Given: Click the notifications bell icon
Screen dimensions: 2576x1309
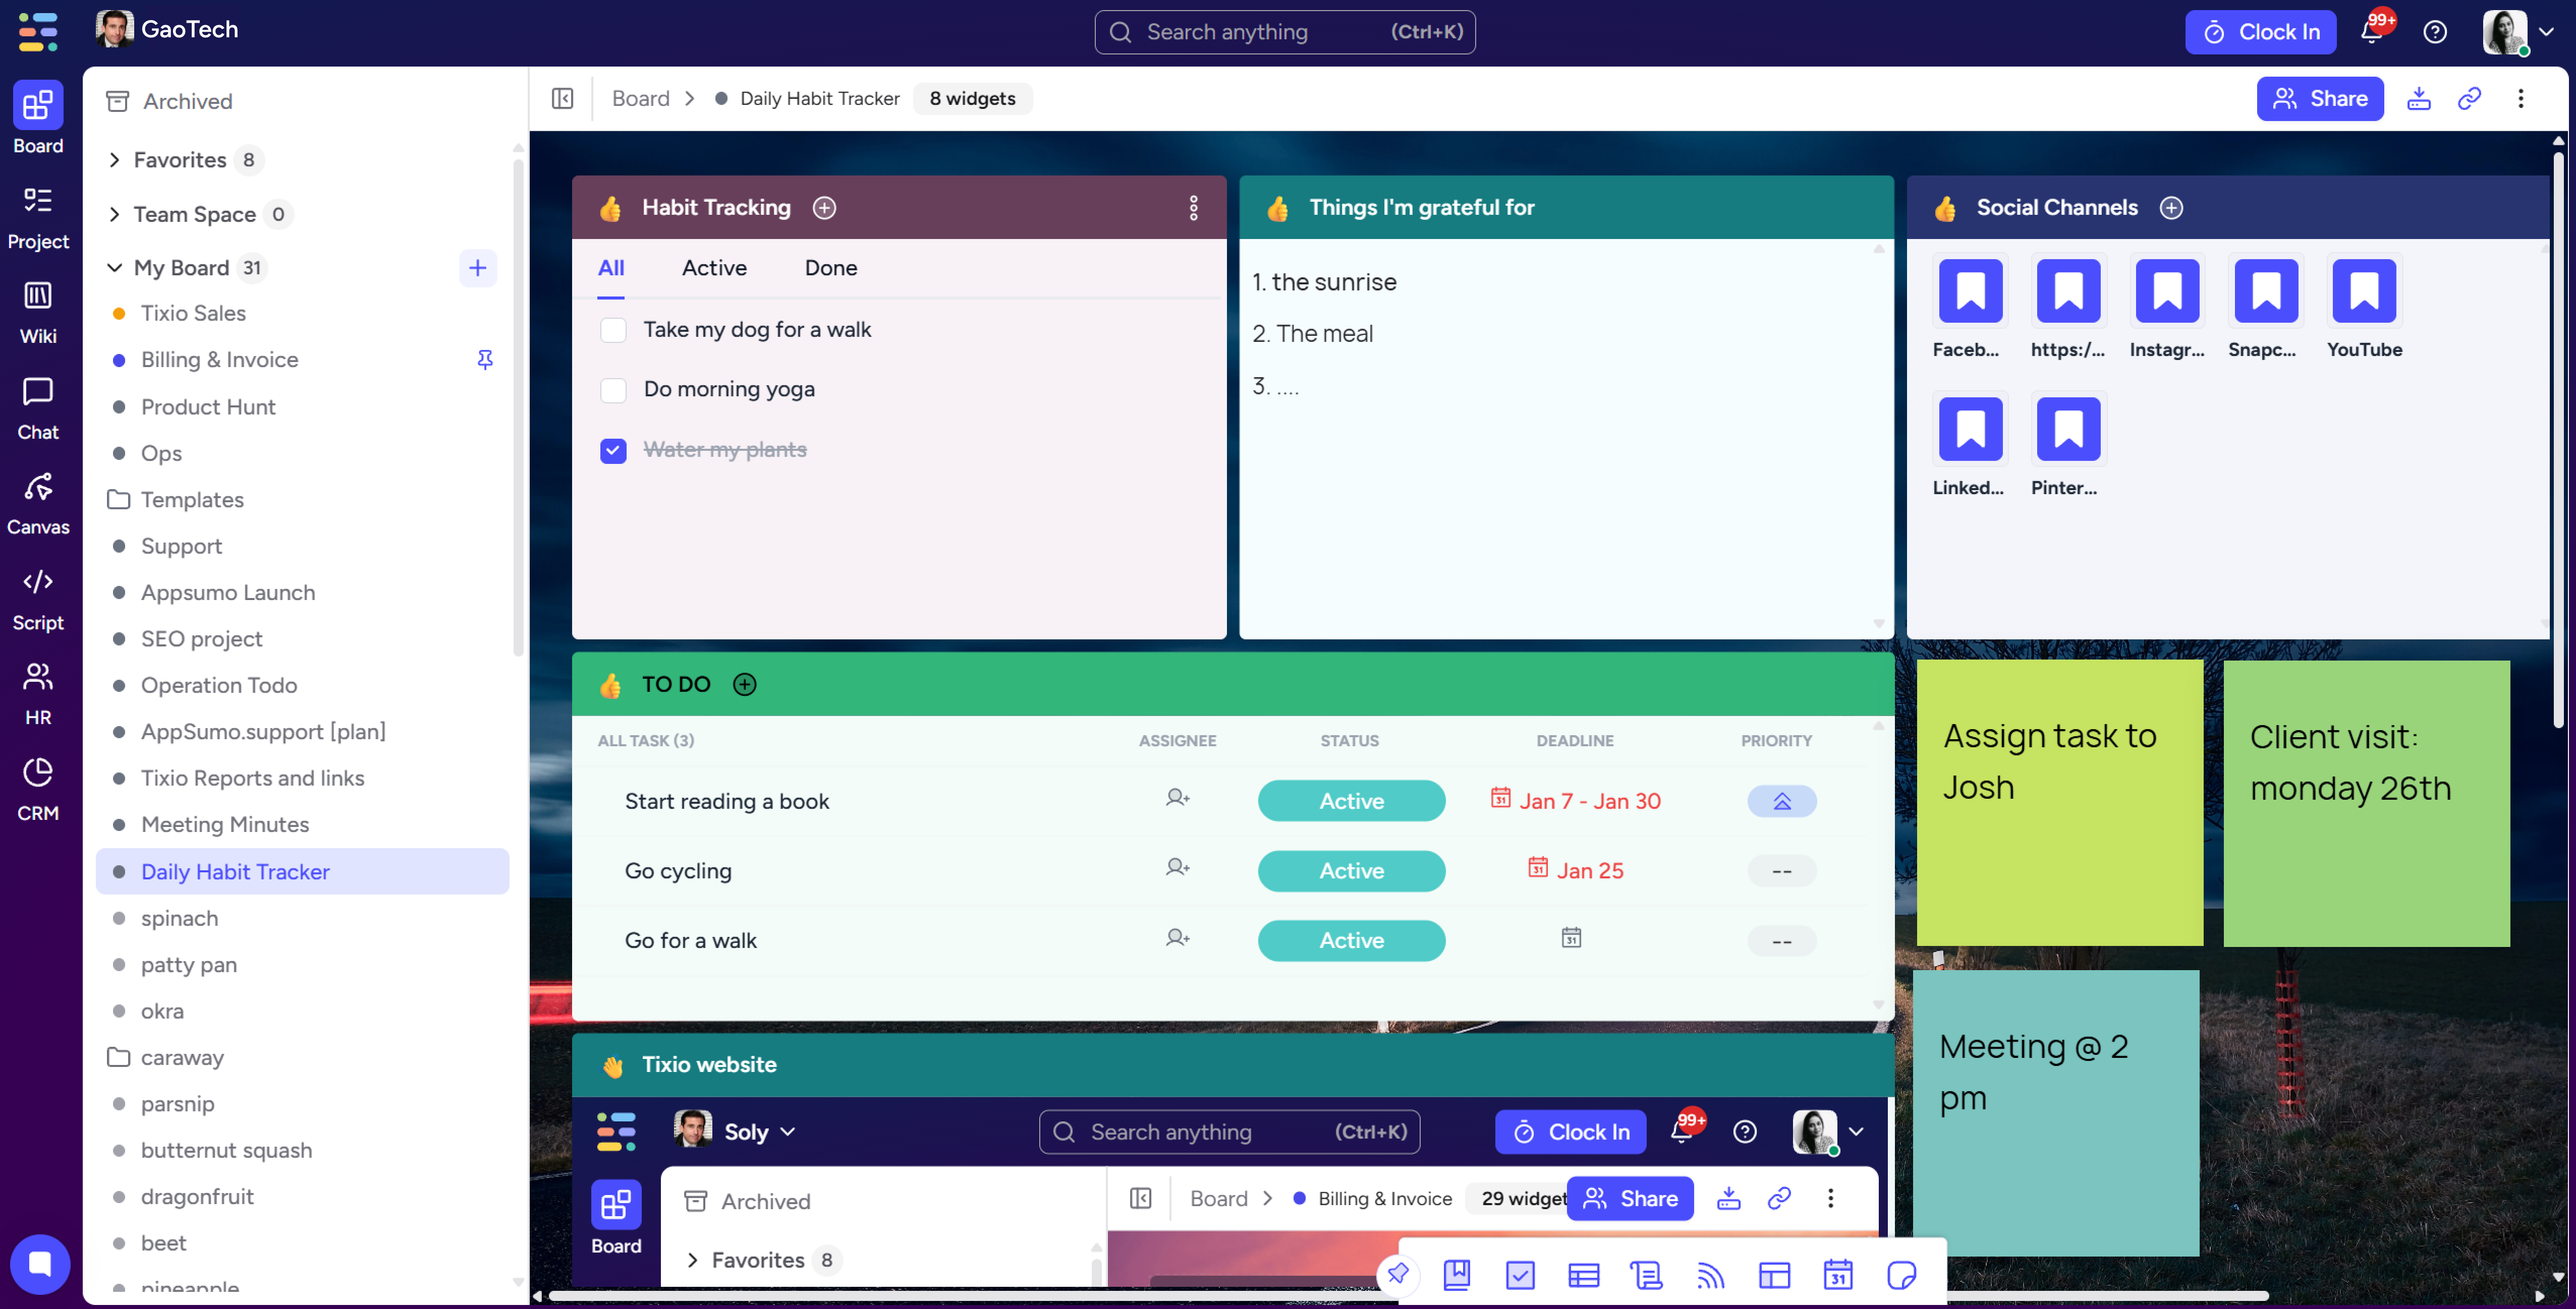Looking at the screenshot, I should 2371,32.
